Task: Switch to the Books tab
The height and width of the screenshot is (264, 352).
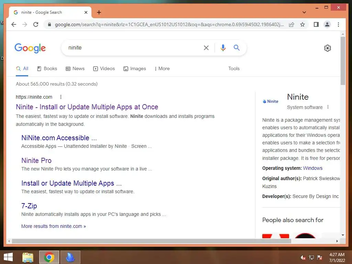Action: 47,69
